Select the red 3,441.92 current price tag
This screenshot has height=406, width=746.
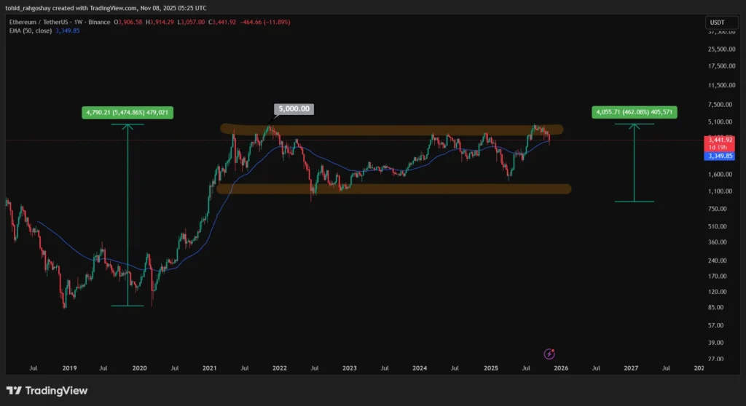point(720,140)
